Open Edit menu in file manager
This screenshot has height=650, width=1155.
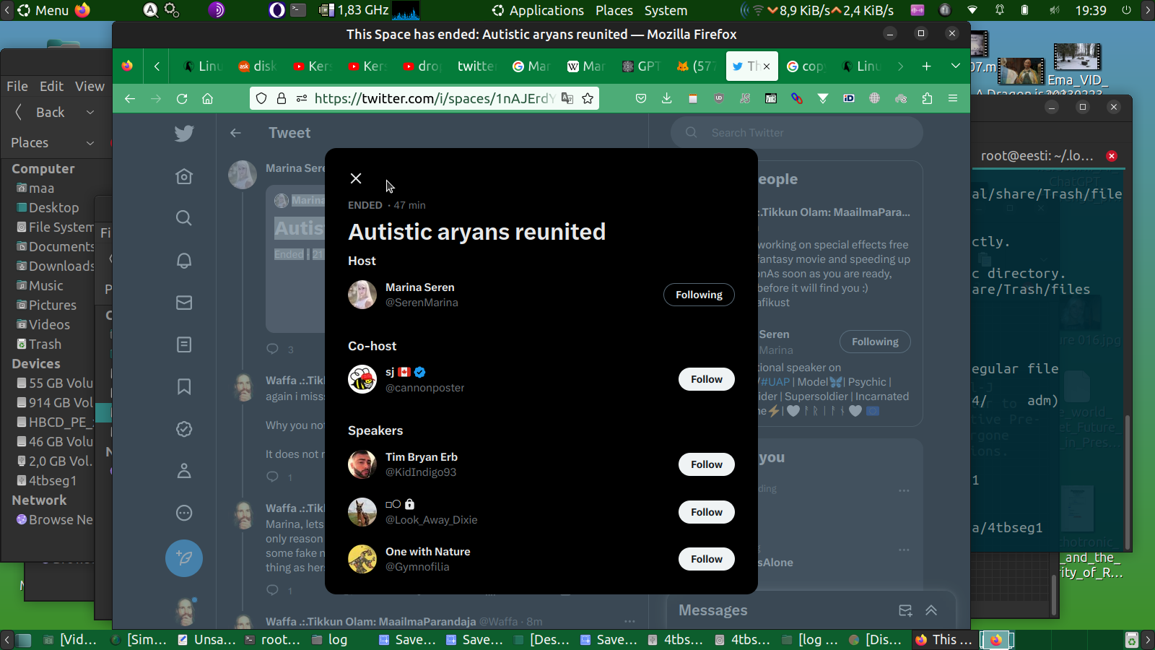(x=51, y=87)
